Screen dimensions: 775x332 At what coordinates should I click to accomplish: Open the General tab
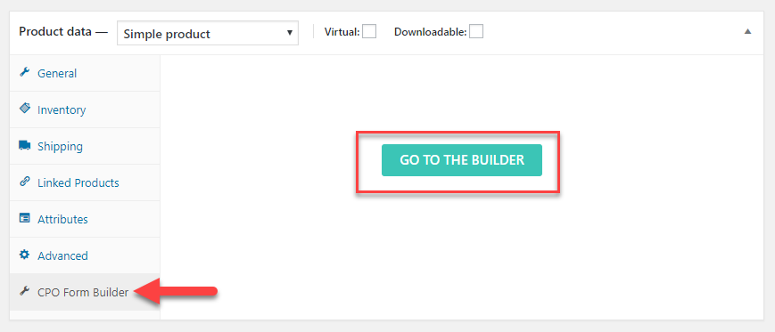pos(85,73)
